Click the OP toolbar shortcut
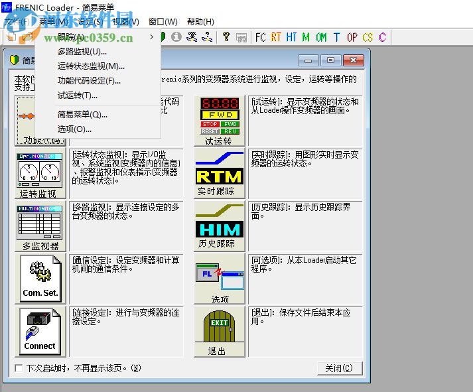Screen dimensions: 473x392 click(x=352, y=37)
